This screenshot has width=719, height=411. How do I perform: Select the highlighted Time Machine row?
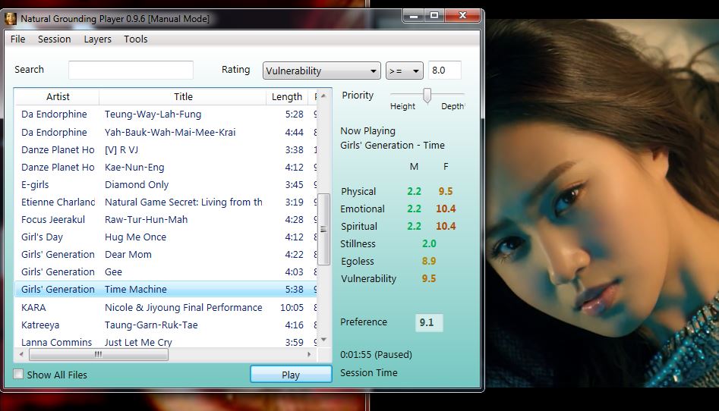pyautogui.click(x=166, y=289)
